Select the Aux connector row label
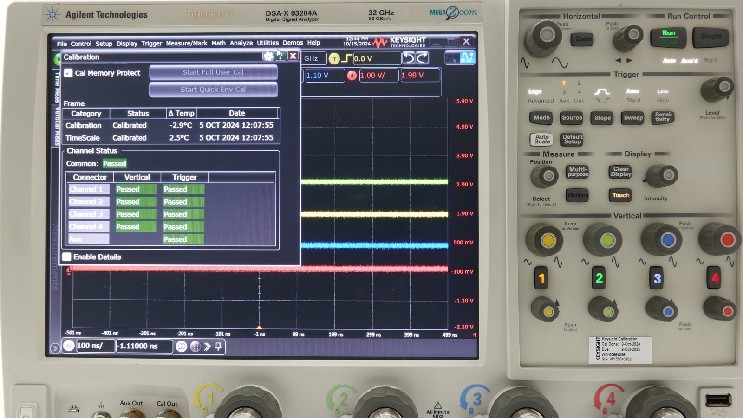 pyautogui.click(x=89, y=239)
